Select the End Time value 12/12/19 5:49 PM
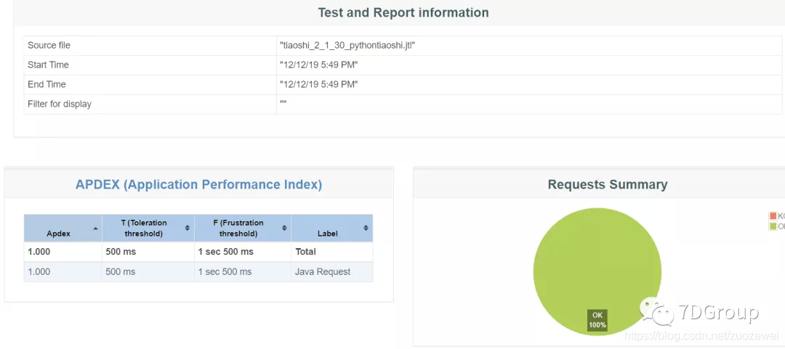The height and width of the screenshot is (349, 785). (x=319, y=84)
